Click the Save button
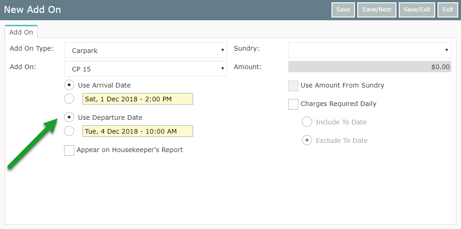The image size is (461, 229). coord(343,10)
